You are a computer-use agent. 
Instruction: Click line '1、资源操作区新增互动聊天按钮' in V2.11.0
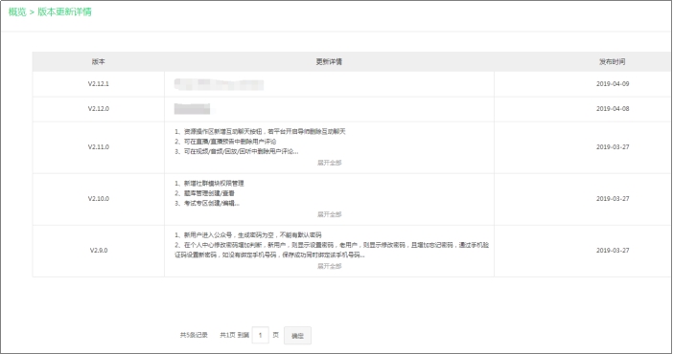click(260, 132)
